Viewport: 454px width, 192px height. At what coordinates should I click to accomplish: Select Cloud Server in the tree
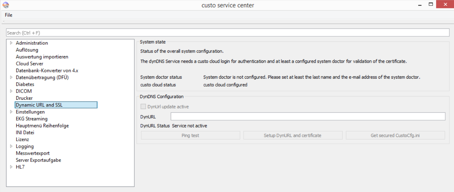tap(30, 63)
